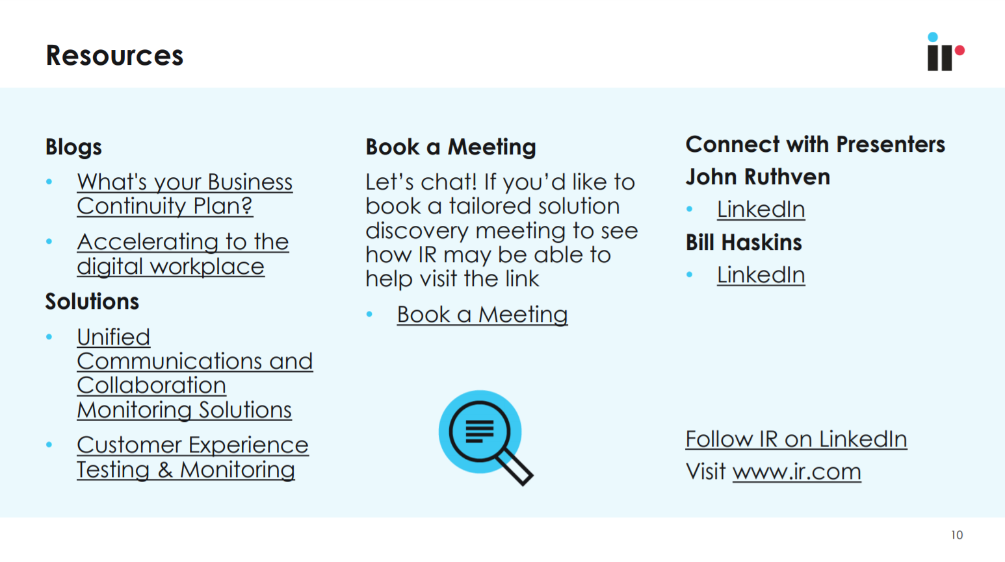
Task: Visit the www.ir.com website link
Action: tap(796, 472)
